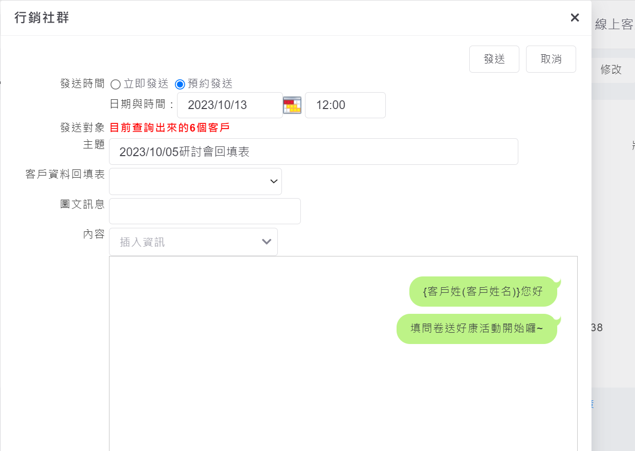Click the 發送 button
Image resolution: width=635 pixels, height=451 pixels.
pyautogui.click(x=494, y=59)
